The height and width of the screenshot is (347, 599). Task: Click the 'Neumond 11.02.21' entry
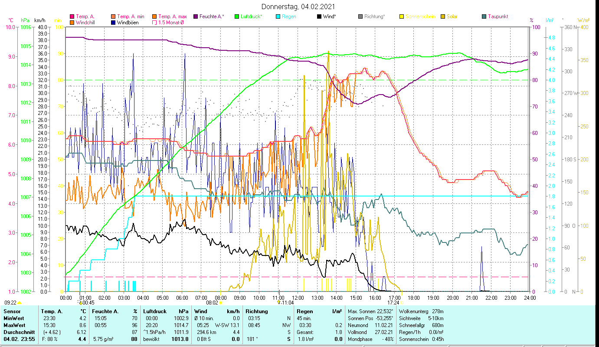tap(371, 325)
